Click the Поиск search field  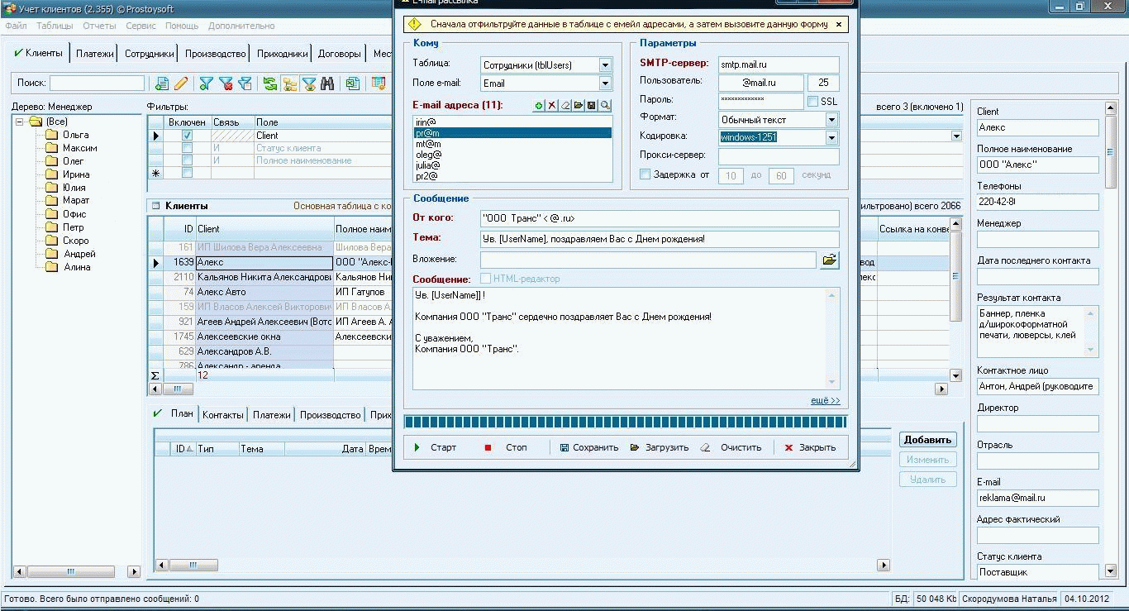tap(97, 83)
